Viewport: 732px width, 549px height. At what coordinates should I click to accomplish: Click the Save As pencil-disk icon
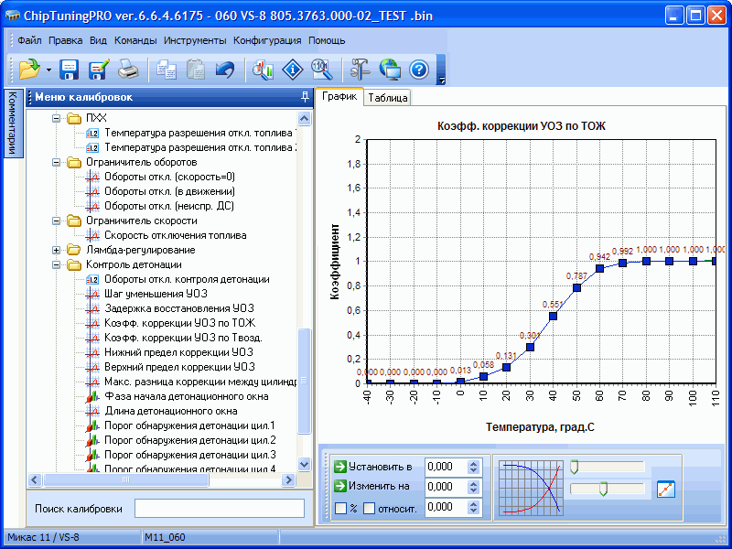click(99, 69)
